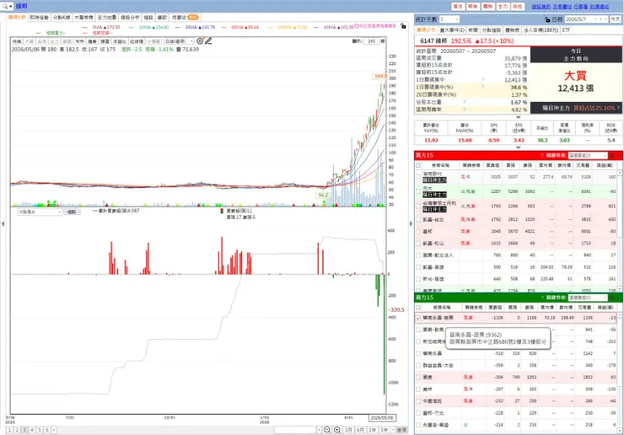The width and height of the screenshot is (624, 435).
Task: Expand the down arrow under the main-force summary
Action: click(x=518, y=117)
